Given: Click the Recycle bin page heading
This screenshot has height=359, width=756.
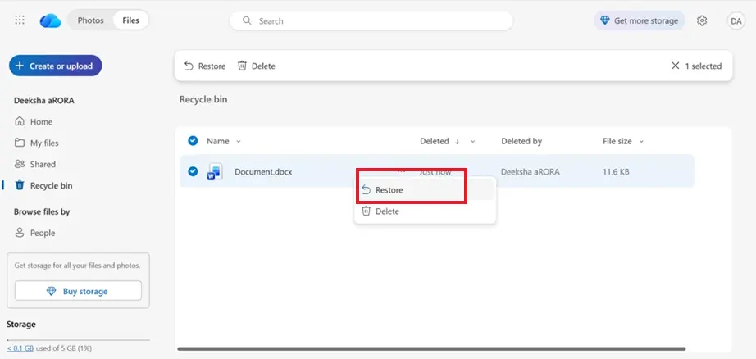Looking at the screenshot, I should pyautogui.click(x=203, y=100).
